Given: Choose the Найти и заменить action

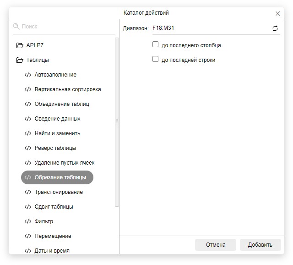Looking at the screenshot, I should (57, 133).
